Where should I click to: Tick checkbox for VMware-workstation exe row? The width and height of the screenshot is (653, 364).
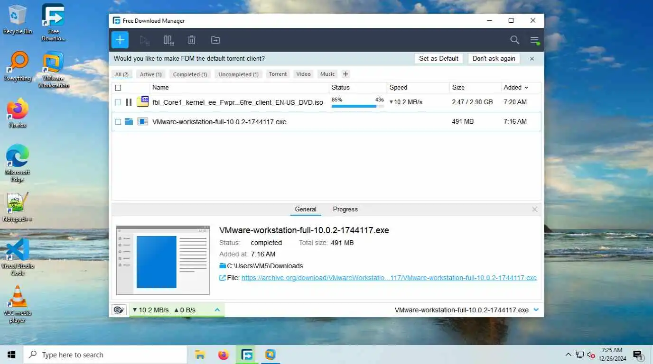coord(118,122)
